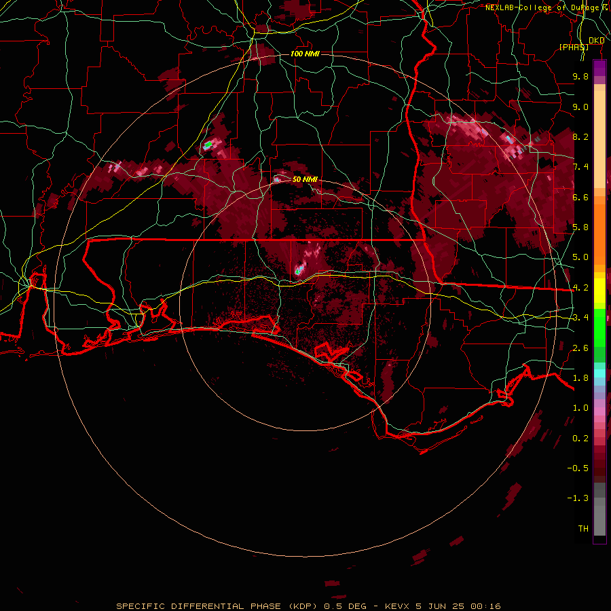Click the 3.4 legend value
The height and width of the screenshot is (611, 611).
pos(580,318)
